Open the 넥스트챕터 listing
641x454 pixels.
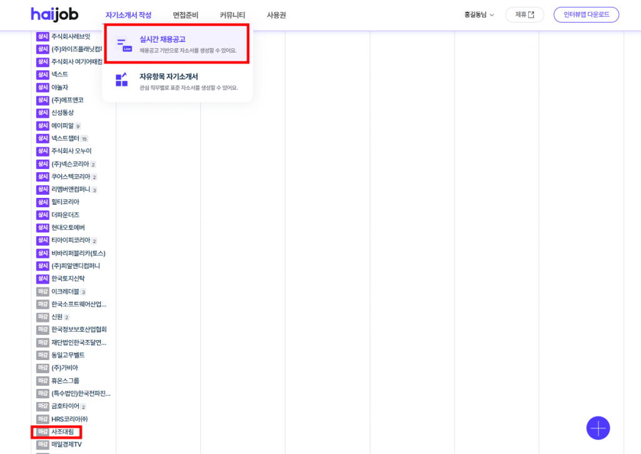pos(65,138)
